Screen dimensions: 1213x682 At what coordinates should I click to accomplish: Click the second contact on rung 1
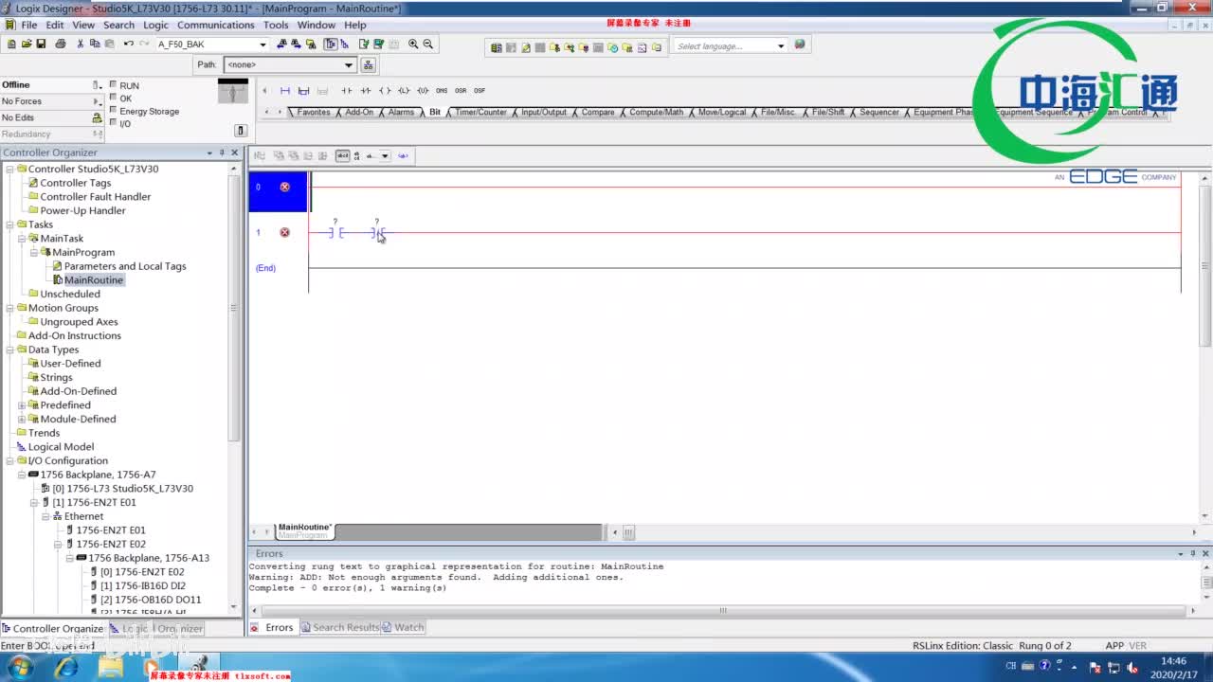377,232
